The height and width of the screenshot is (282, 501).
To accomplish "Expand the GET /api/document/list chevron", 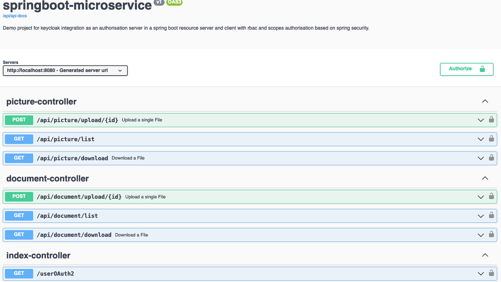I will [x=481, y=216].
